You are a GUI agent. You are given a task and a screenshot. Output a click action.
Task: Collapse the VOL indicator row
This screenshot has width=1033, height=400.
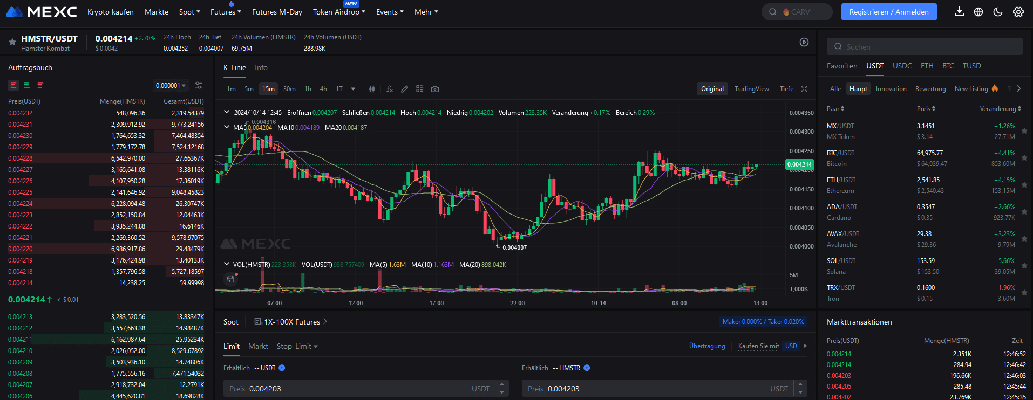tap(227, 264)
